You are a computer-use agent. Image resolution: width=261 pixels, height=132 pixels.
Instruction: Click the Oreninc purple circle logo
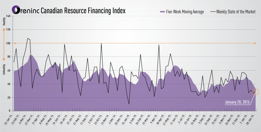(16, 10)
